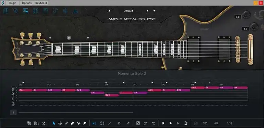The image size is (264, 128).
Task: Switch to the highlighted Riffer sliders icon
Action: tap(25, 11)
